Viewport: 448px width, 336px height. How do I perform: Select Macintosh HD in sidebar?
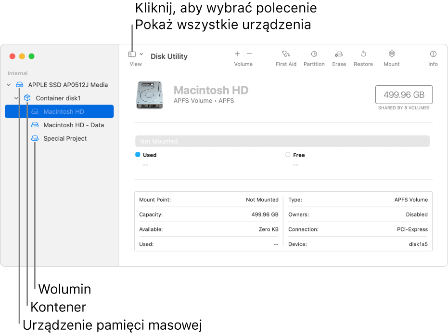point(64,111)
